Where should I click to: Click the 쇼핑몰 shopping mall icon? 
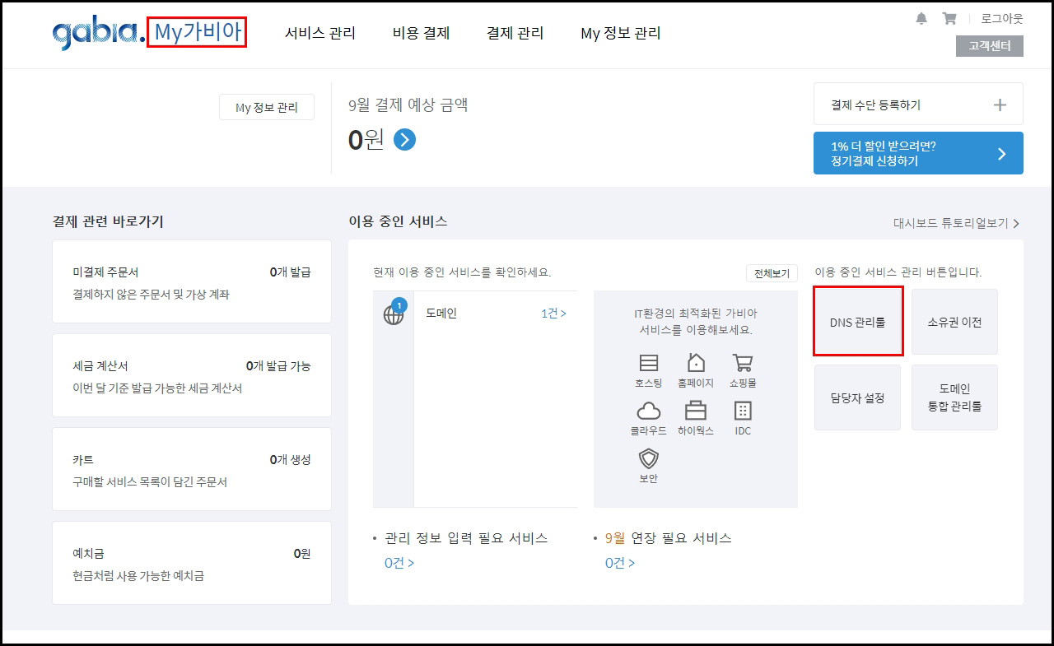coord(743,363)
